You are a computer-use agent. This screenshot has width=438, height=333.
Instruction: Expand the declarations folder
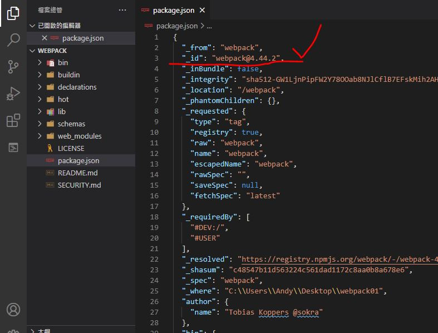tap(40, 87)
